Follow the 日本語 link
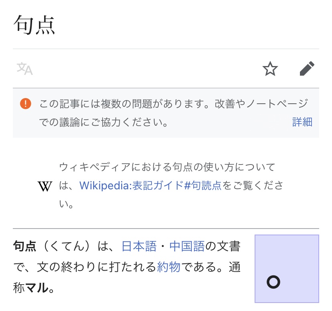The height and width of the screenshot is (311, 332). pyautogui.click(x=139, y=246)
